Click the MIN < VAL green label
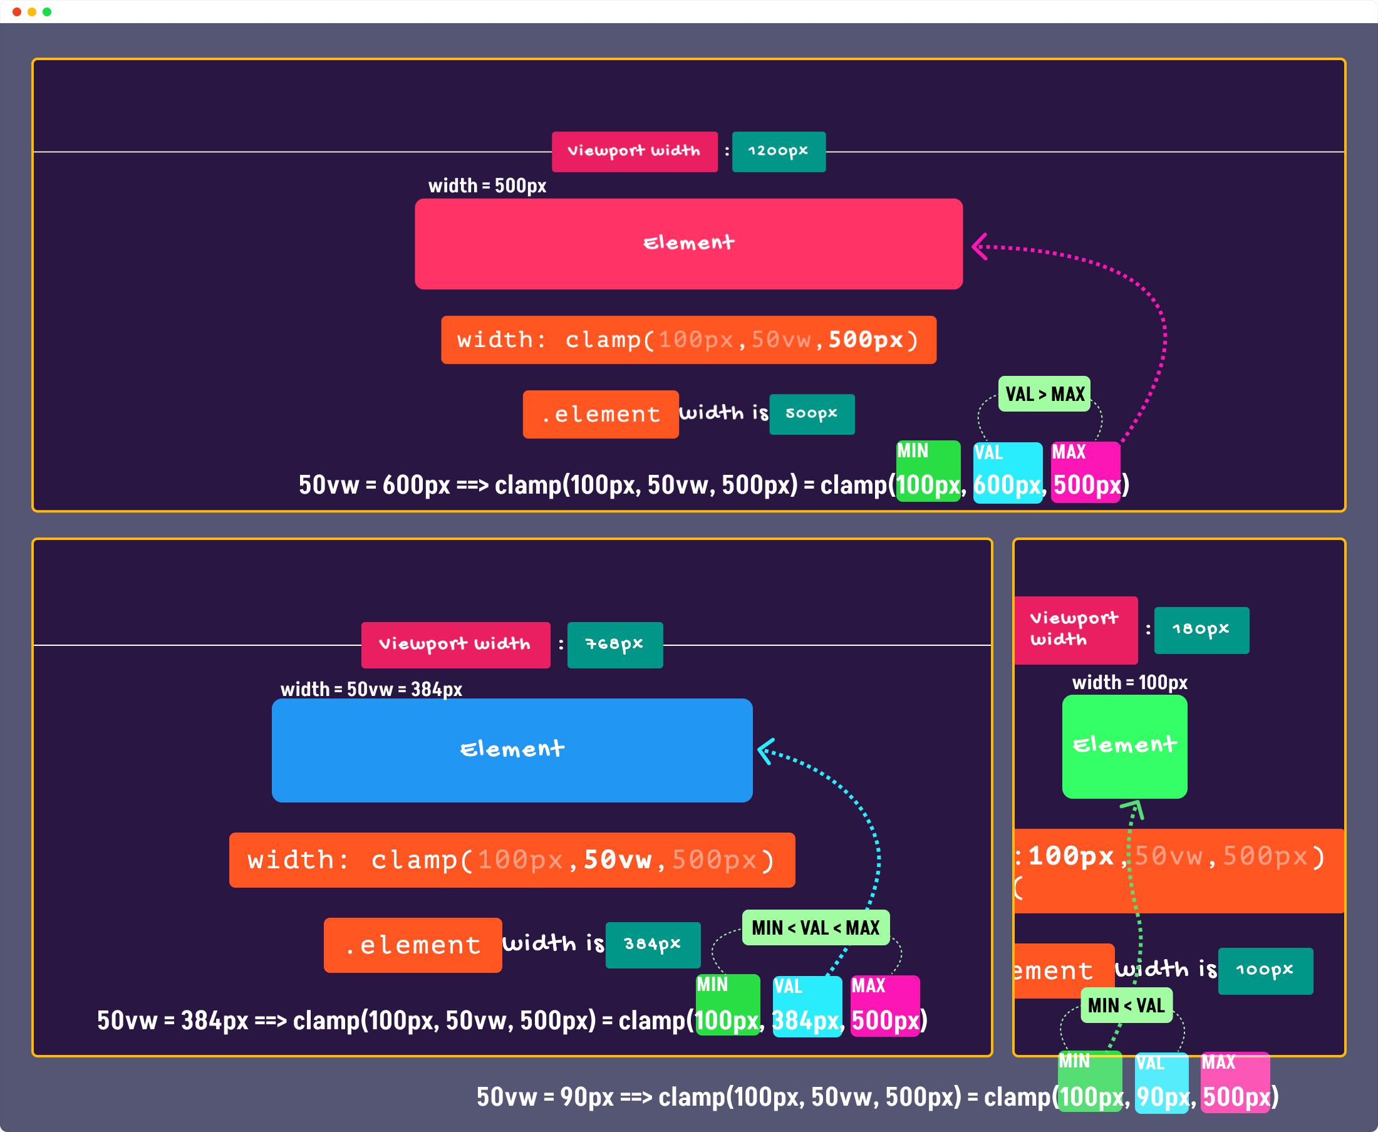This screenshot has height=1132, width=1378. tap(1126, 1005)
